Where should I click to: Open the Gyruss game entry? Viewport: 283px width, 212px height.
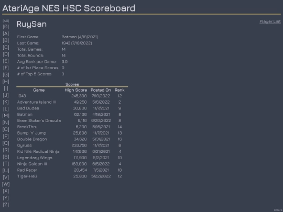pos(24,146)
